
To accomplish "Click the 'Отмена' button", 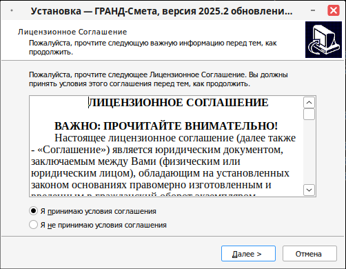I will 309,254.
